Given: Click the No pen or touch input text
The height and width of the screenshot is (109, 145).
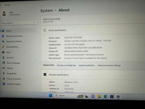Looking at the screenshot, I should 86,58.
